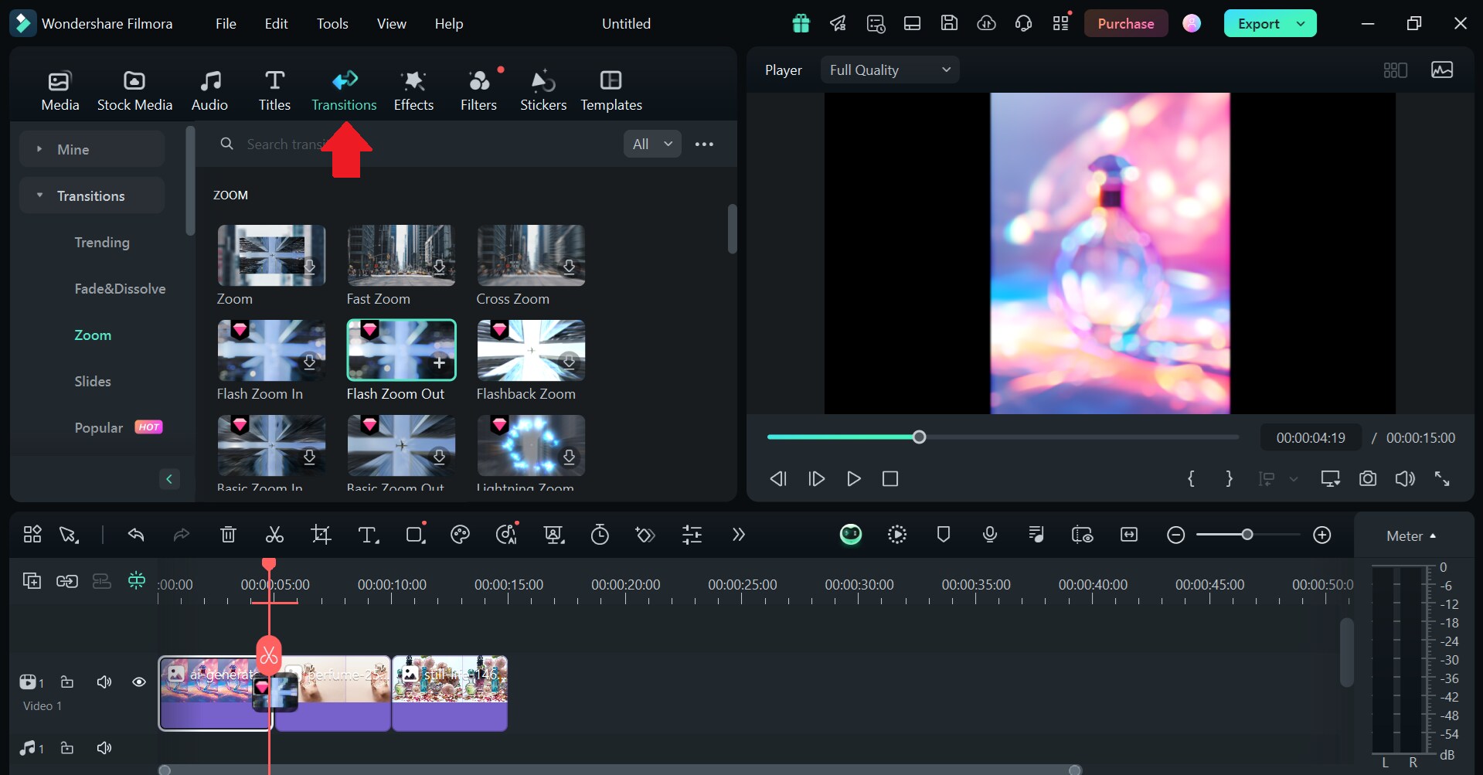The height and width of the screenshot is (775, 1483).
Task: Undo the last action
Action: pos(136,535)
